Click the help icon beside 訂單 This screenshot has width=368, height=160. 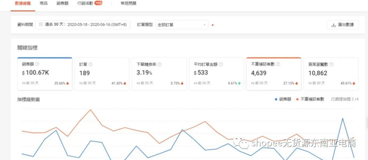91,64
